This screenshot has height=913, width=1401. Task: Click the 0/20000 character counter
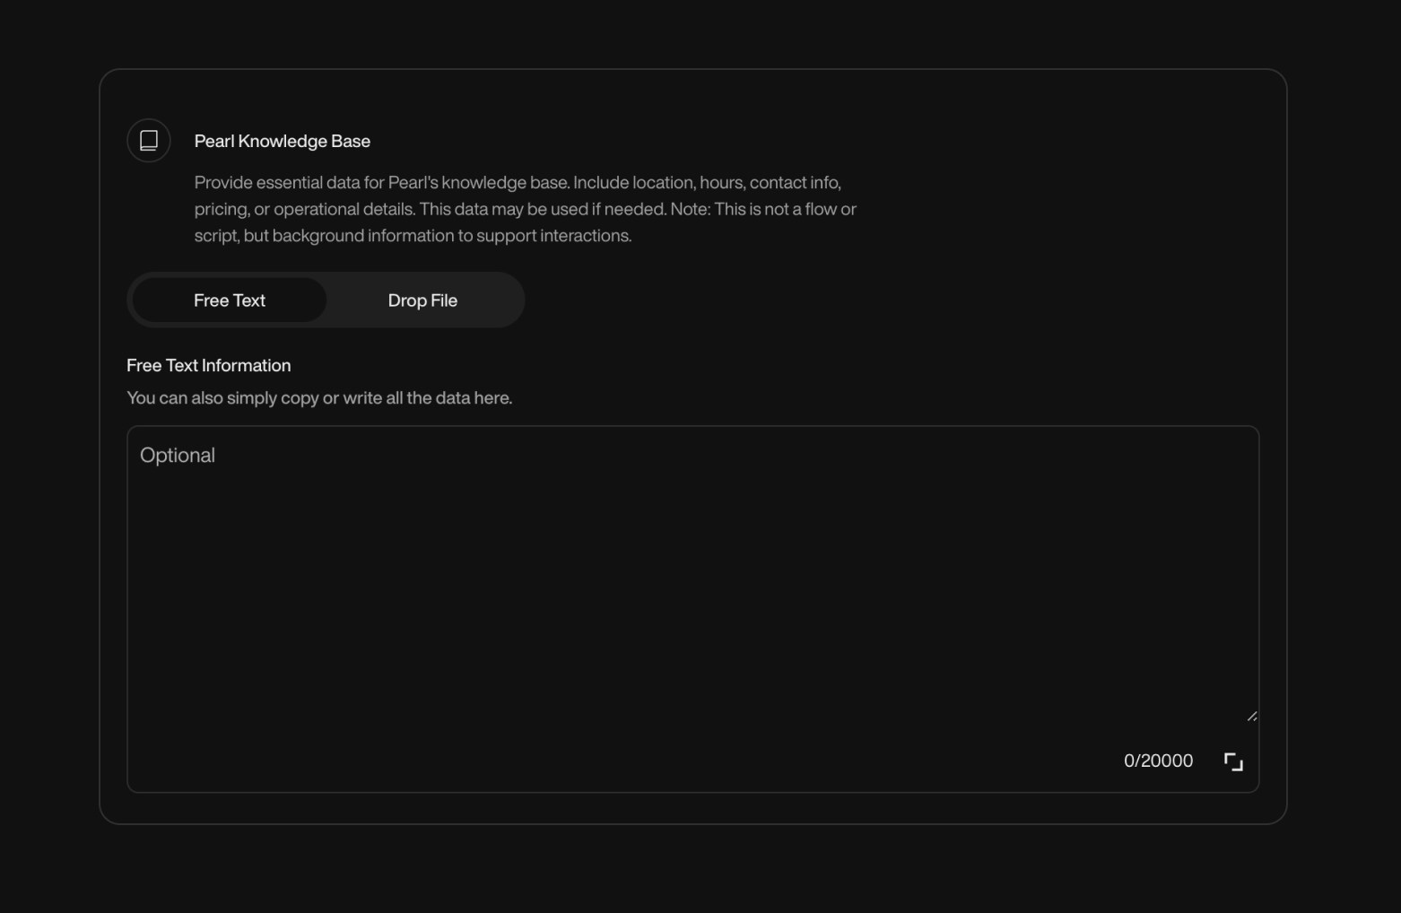tap(1157, 761)
